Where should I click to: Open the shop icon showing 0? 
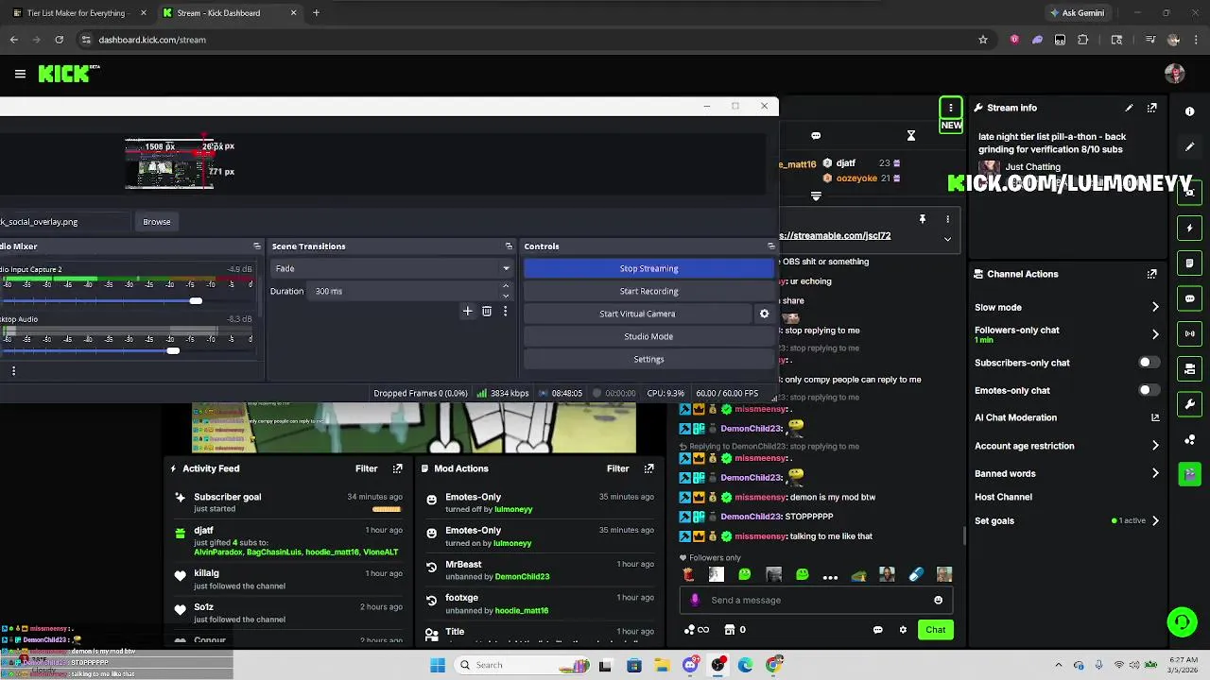735,630
